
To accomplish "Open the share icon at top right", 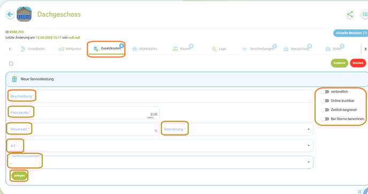I will pyautogui.click(x=350, y=14).
